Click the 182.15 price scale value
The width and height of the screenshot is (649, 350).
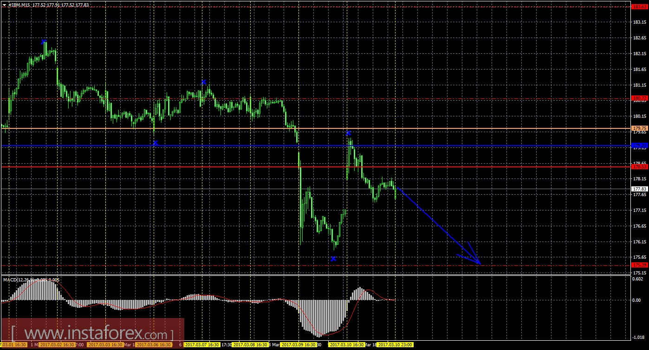click(x=639, y=54)
